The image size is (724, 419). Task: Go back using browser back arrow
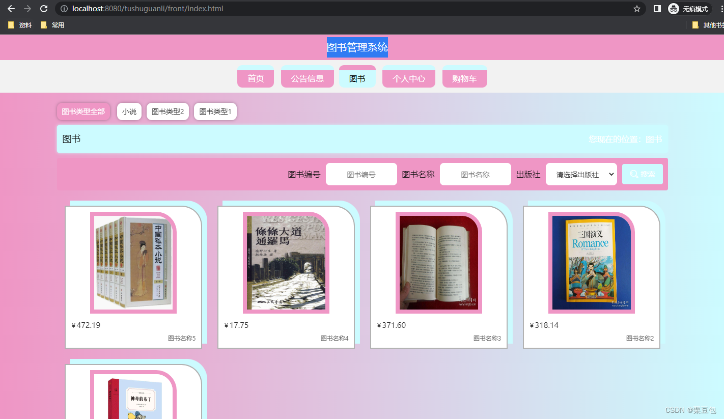[x=11, y=9]
